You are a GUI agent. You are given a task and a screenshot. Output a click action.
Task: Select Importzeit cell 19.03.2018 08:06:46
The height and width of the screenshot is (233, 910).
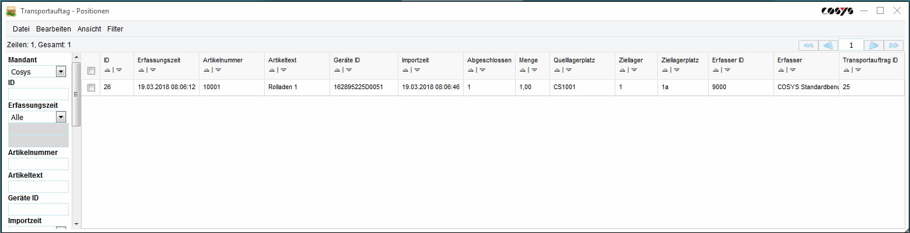pyautogui.click(x=431, y=87)
